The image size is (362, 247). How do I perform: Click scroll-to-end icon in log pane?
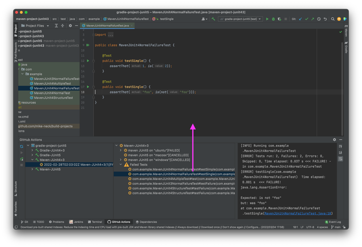coord(340,153)
